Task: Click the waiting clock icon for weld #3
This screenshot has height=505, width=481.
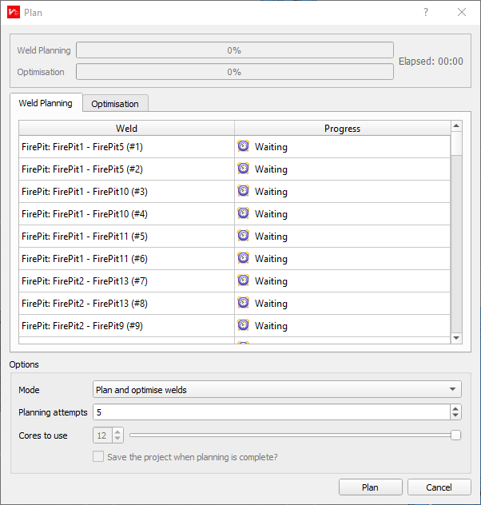Action: click(x=244, y=191)
